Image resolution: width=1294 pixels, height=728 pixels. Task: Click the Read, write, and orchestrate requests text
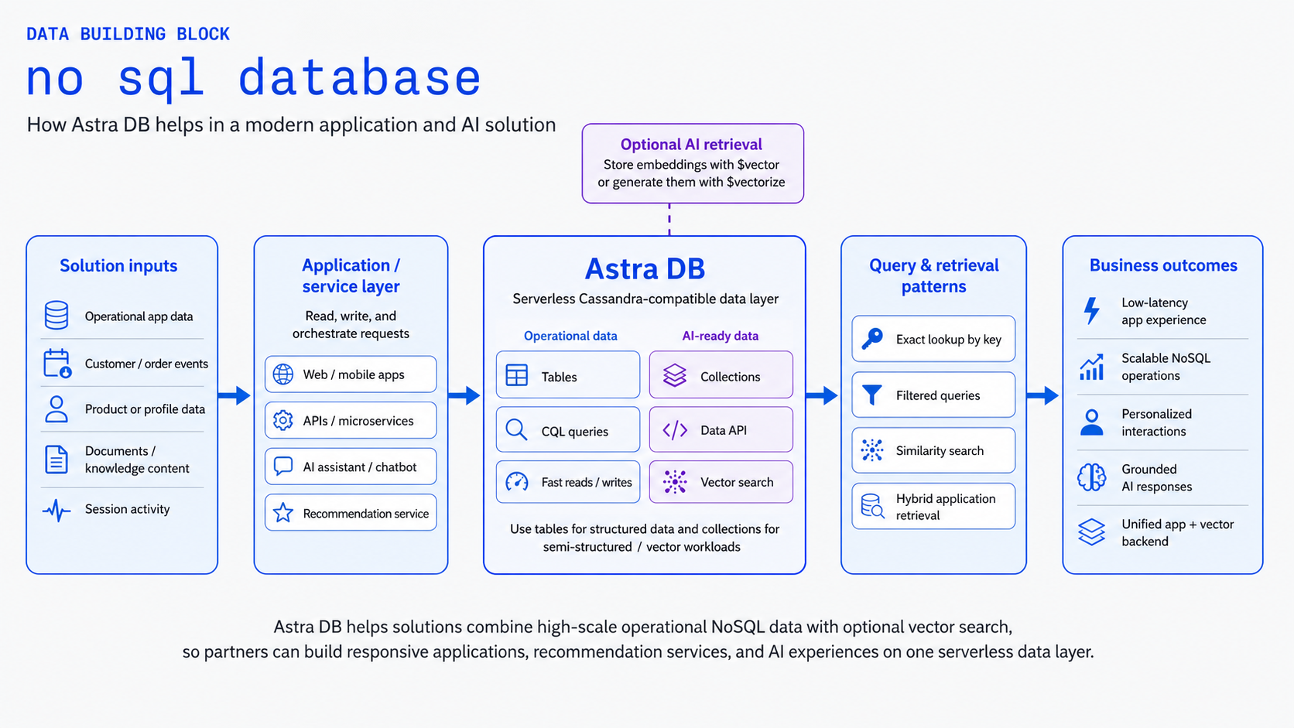pos(351,325)
